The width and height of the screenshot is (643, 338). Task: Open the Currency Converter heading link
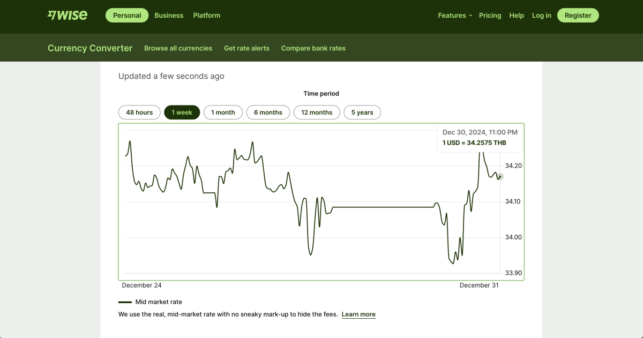pyautogui.click(x=90, y=48)
